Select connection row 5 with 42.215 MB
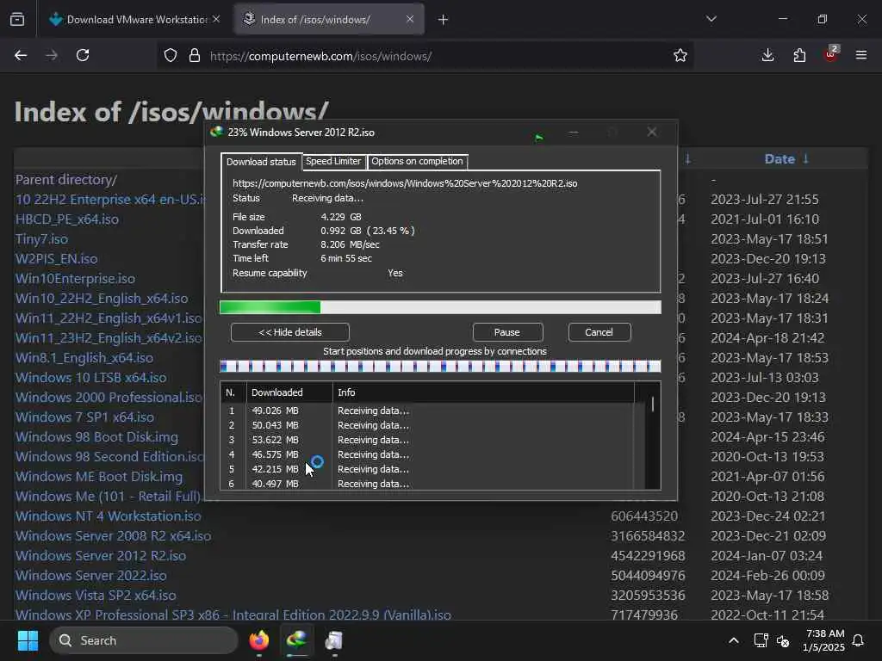The image size is (882, 661). coord(427,469)
